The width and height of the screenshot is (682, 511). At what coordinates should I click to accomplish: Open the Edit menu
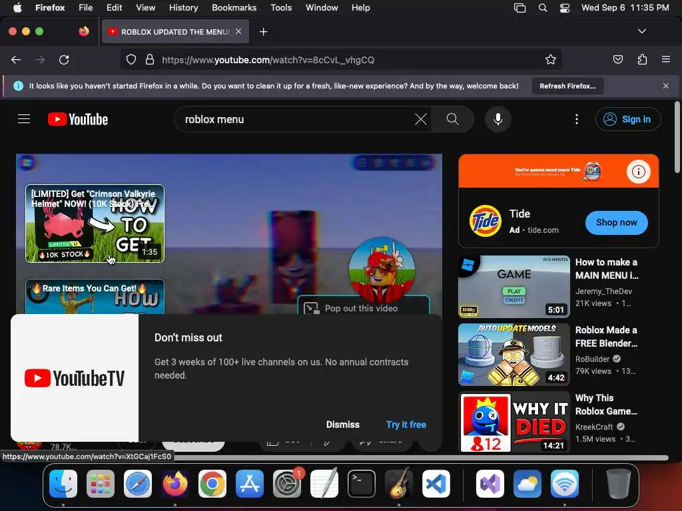[114, 7]
